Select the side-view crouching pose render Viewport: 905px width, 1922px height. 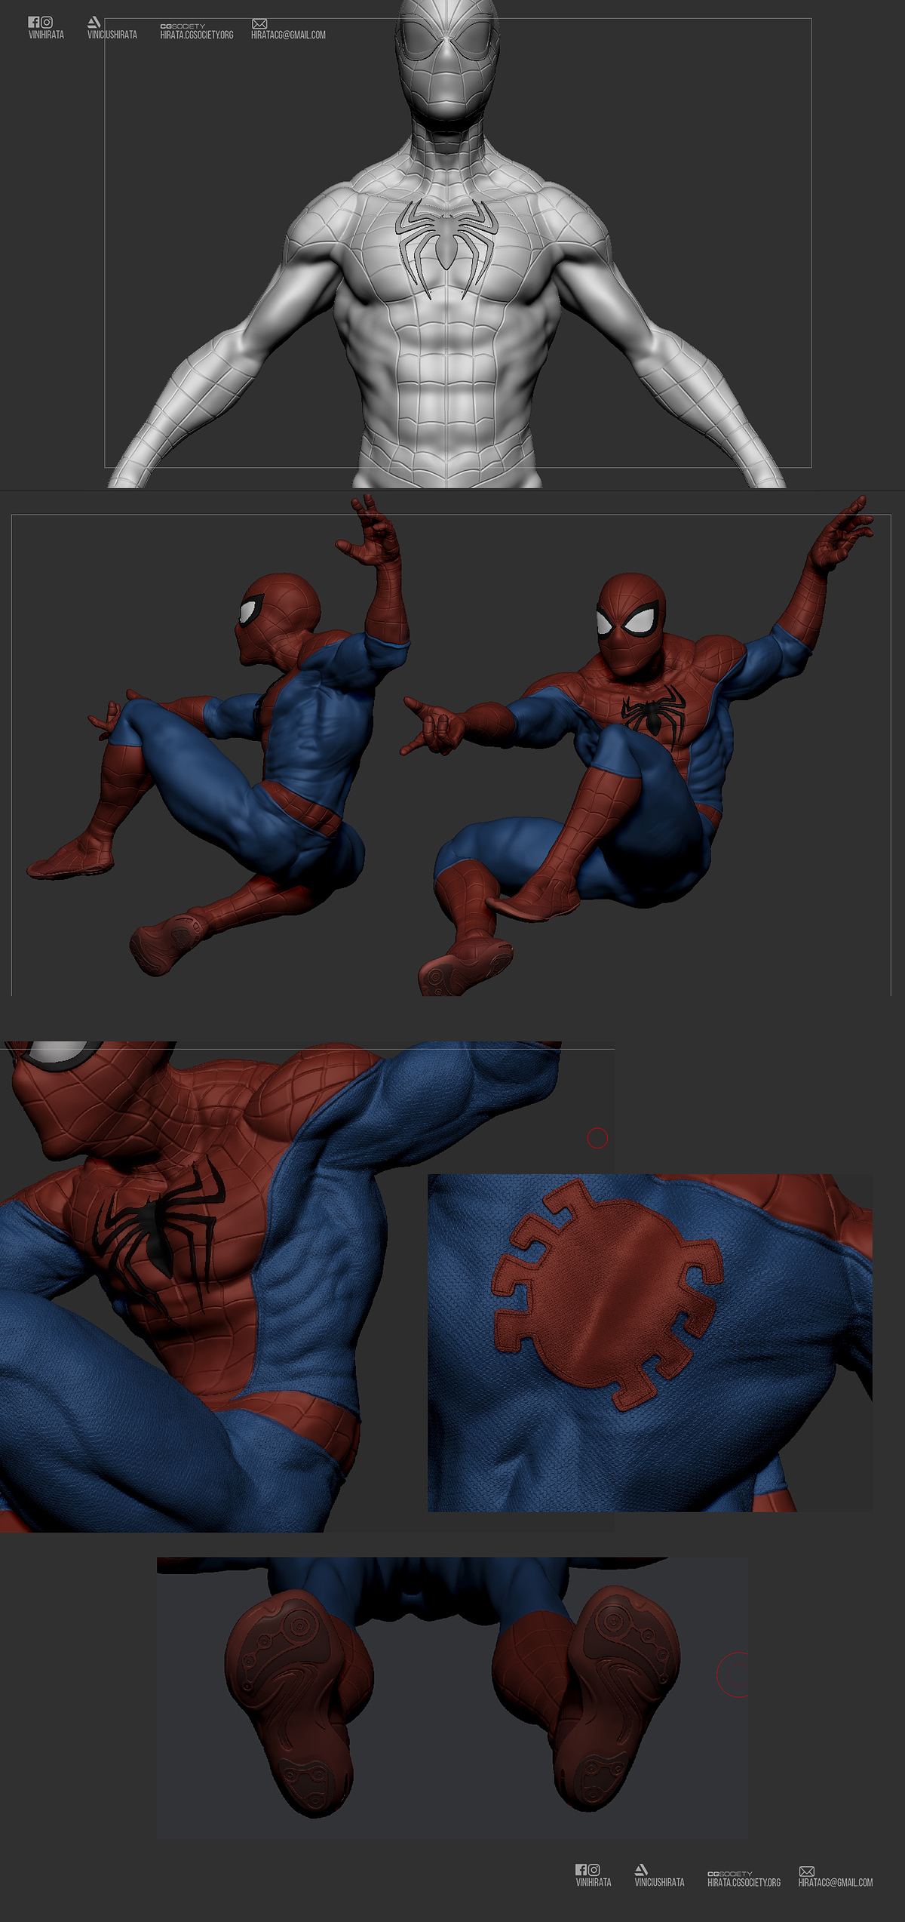pyautogui.click(x=219, y=736)
